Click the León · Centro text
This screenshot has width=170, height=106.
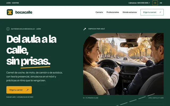point(12,3)
